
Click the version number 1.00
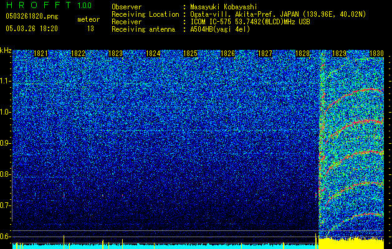[84, 6]
